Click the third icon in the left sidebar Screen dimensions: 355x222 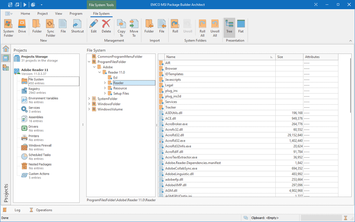[x=6, y=67]
